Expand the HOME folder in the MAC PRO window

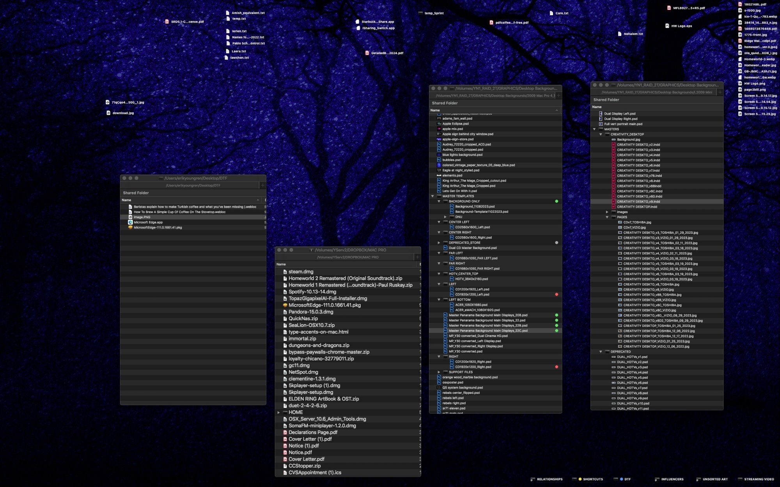click(x=278, y=412)
